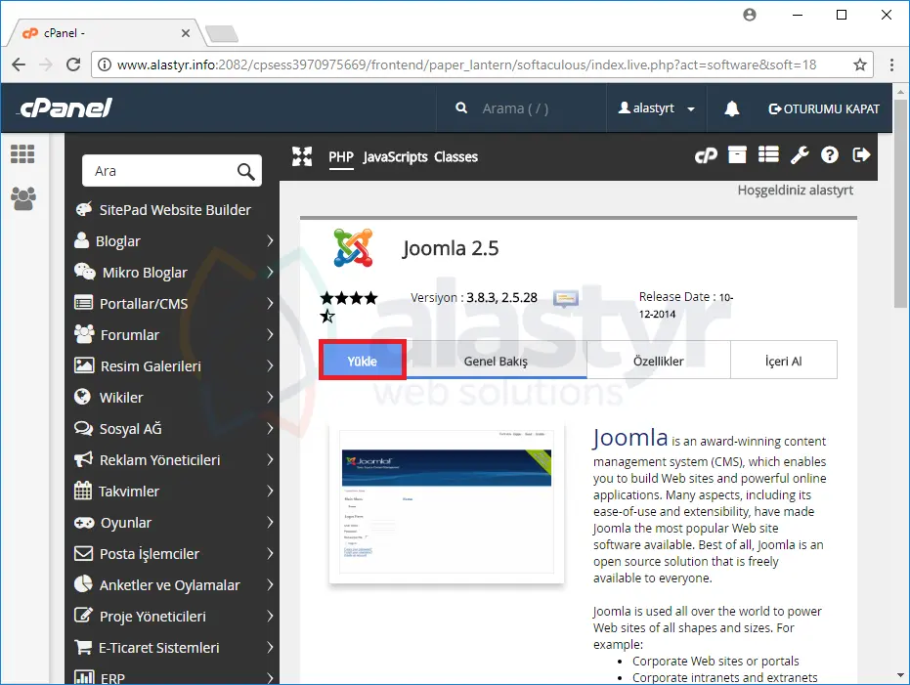Open the alastyrt user dropdown
Viewport: 910px width, 685px height.
[x=657, y=107]
